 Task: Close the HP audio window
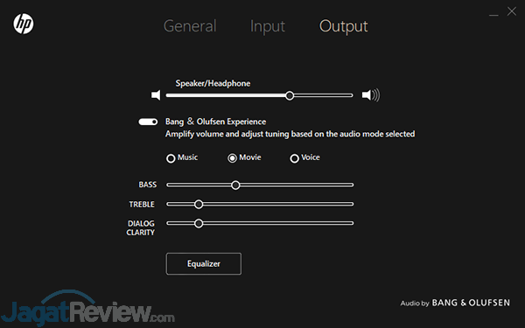(x=512, y=11)
